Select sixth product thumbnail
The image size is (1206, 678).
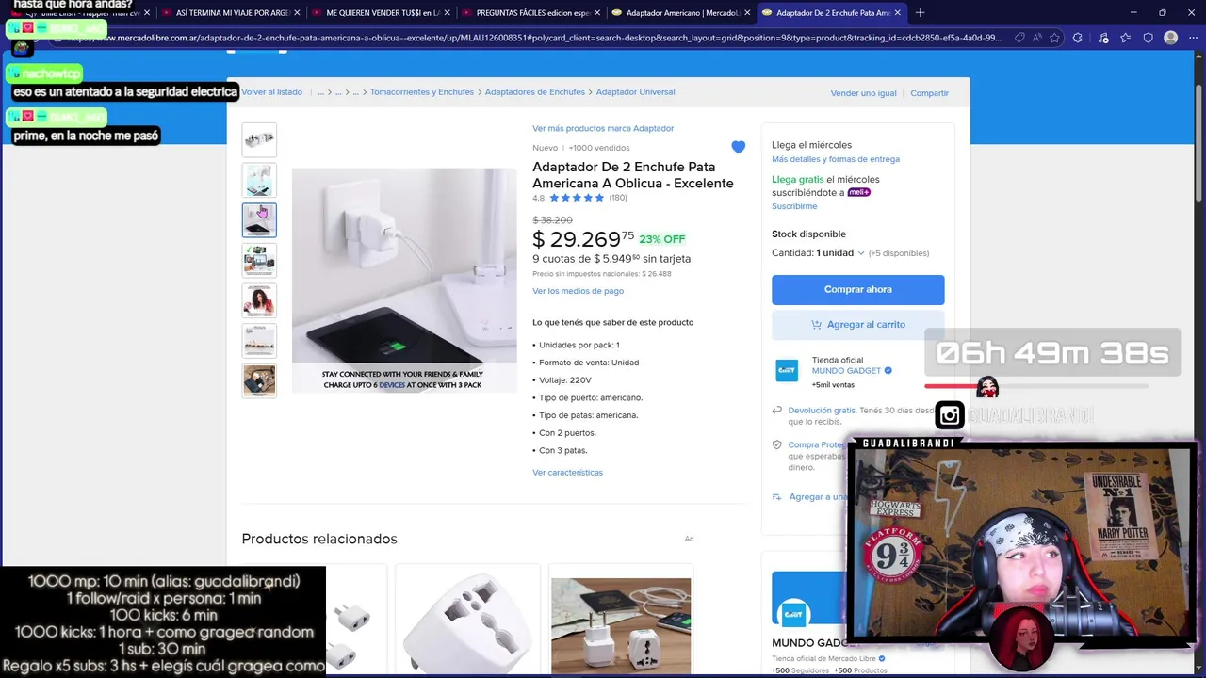[259, 341]
